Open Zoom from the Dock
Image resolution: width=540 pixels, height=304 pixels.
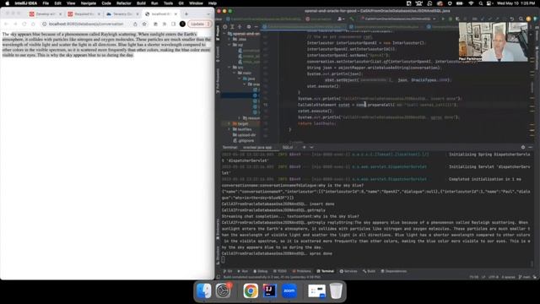tap(289, 291)
